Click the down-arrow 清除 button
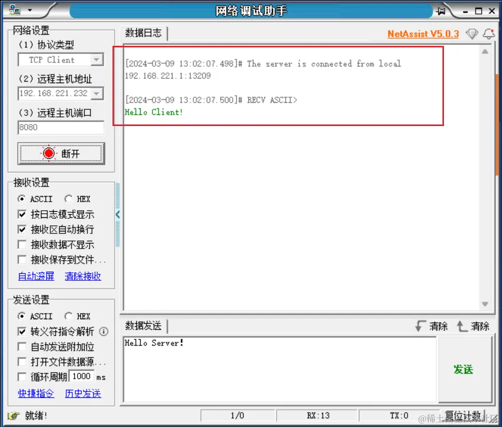Image resolution: width=502 pixels, height=427 pixels. [431, 326]
